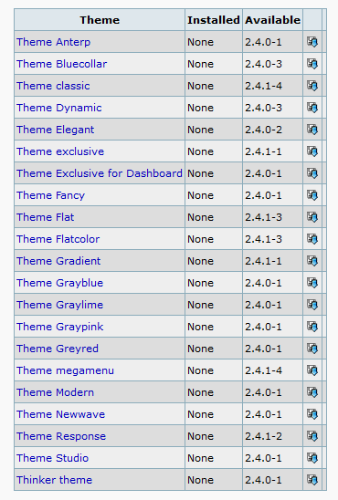The image size is (338, 500).
Task: Click the Available column header
Action: (x=272, y=20)
